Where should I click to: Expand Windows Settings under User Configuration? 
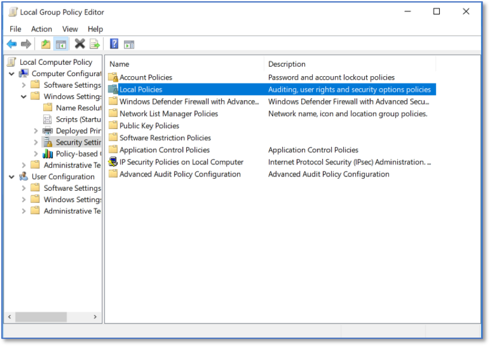[24, 199]
